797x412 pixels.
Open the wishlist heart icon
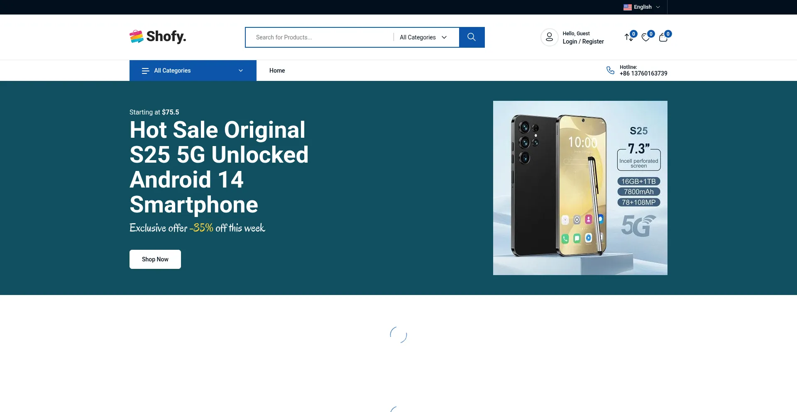point(645,37)
